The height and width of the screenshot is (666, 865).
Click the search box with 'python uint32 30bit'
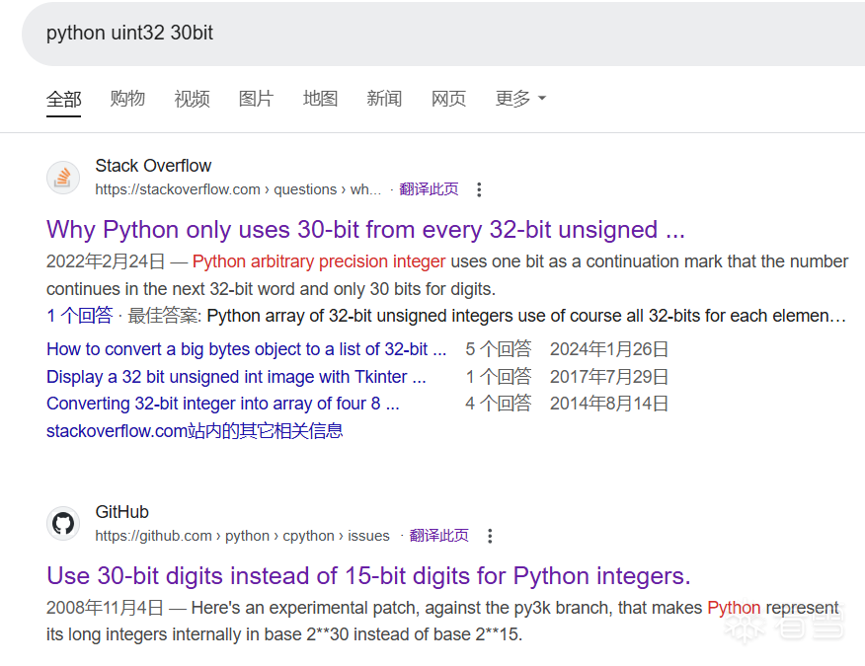[443, 34]
